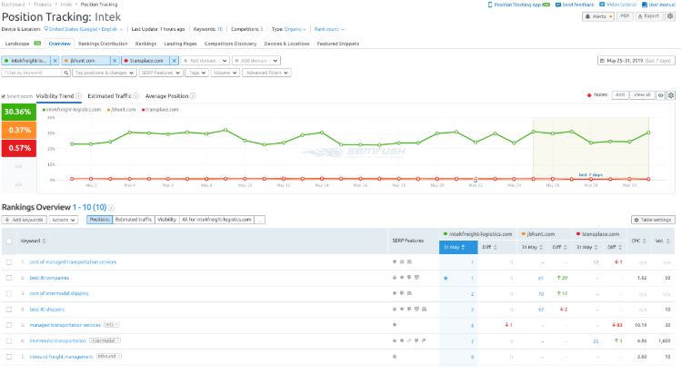This screenshot has height=374, width=681.
Task: Click the Dashboard breadcrumb
Action: (x=14, y=5)
